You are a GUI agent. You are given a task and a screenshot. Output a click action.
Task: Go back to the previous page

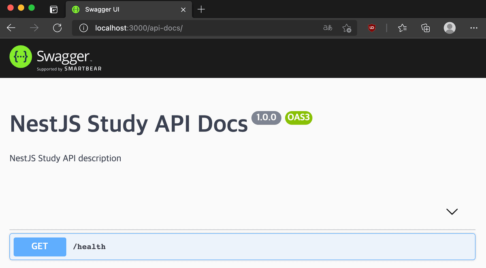[11, 28]
